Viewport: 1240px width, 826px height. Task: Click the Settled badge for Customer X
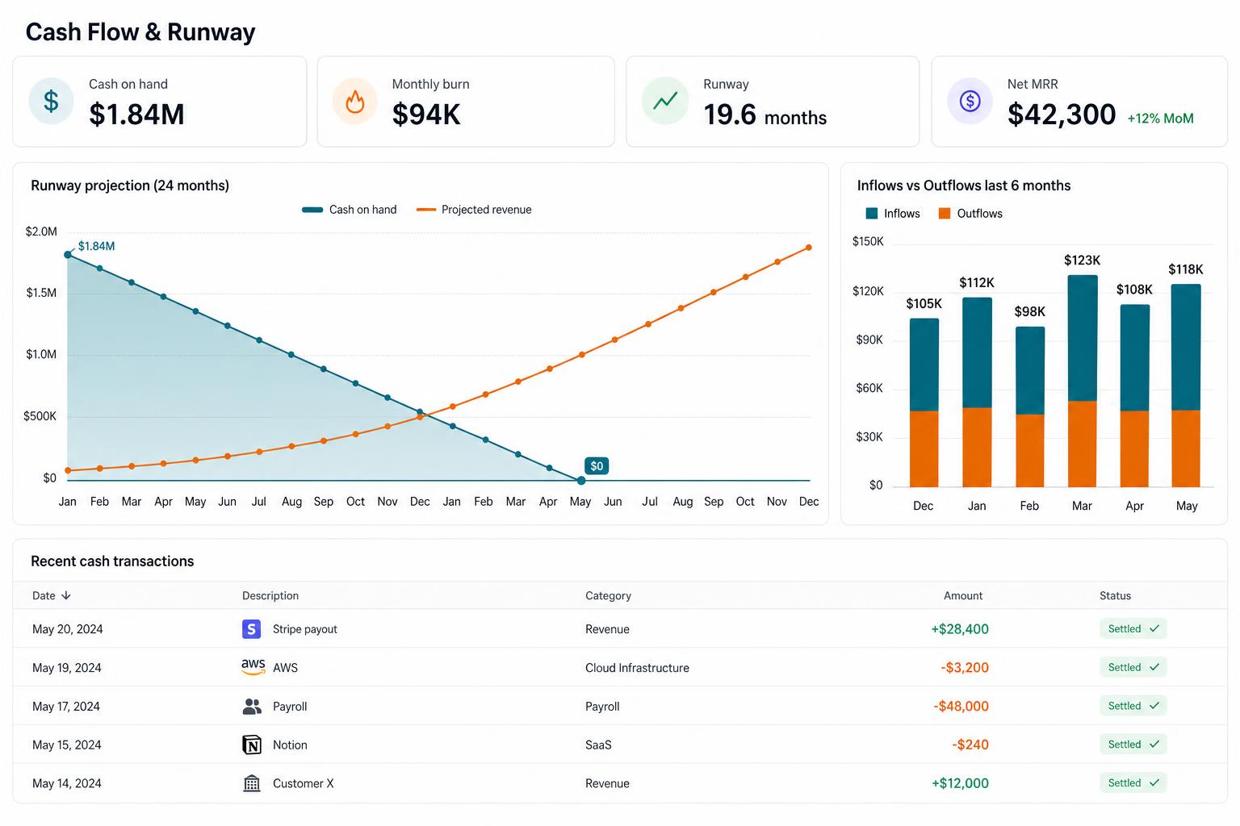[x=1133, y=783]
